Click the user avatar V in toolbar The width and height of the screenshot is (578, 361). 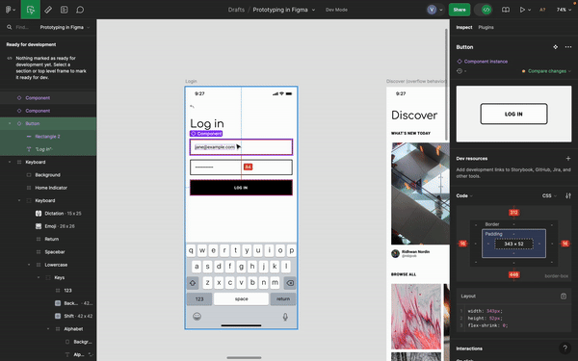pos(432,10)
